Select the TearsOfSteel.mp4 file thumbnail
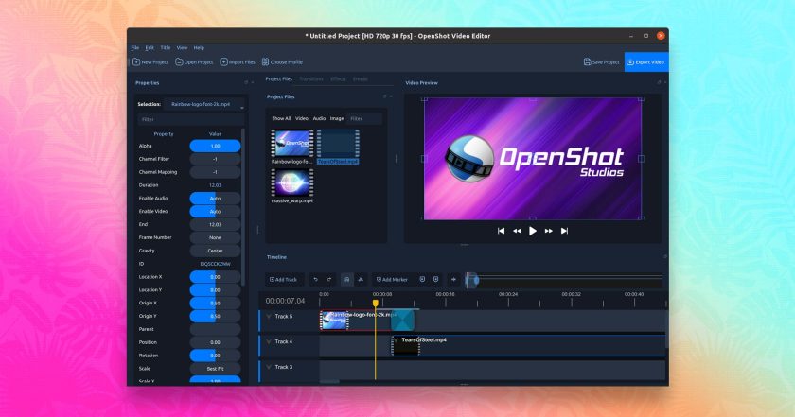 [x=338, y=144]
